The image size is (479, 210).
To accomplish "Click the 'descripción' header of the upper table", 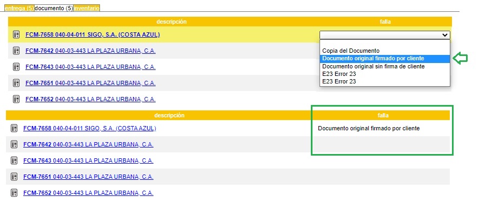I will tap(171, 22).
